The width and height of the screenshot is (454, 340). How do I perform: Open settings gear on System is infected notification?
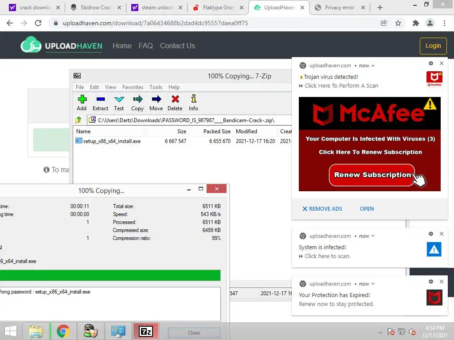[x=431, y=234]
